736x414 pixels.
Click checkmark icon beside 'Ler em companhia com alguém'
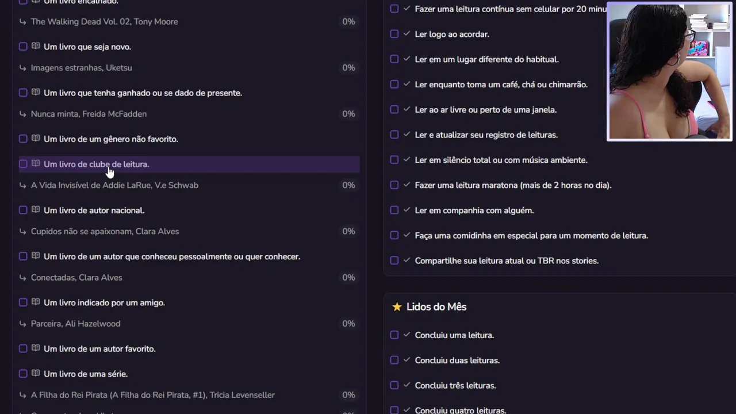coord(407,210)
